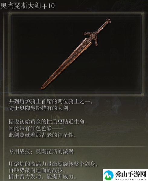Click the sword's ornate crossguard
Image resolution: width=148 pixels, height=181 pixels.
tap(91, 38)
